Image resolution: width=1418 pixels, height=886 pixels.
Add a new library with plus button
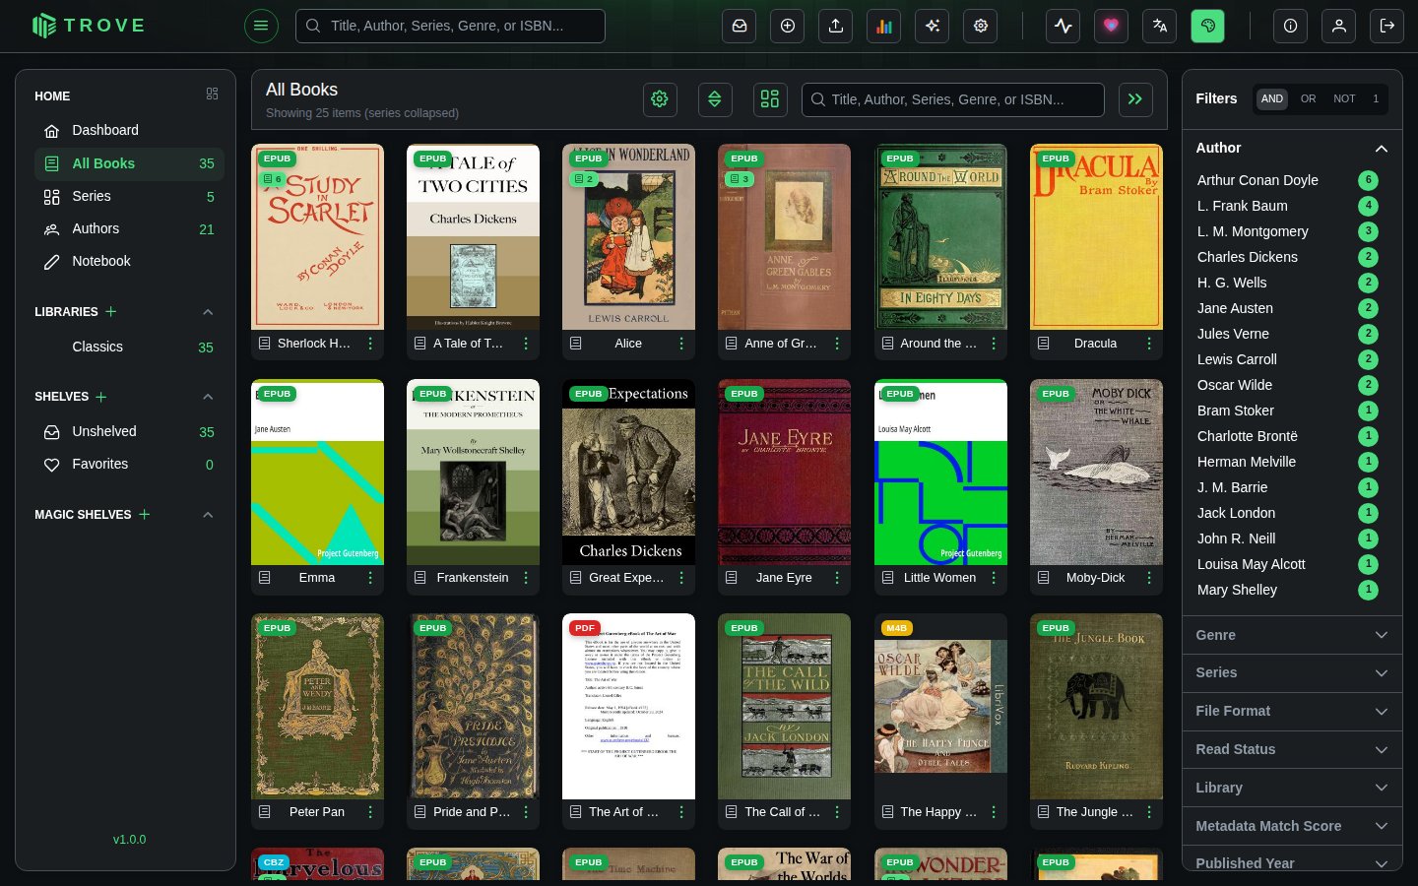point(111,311)
